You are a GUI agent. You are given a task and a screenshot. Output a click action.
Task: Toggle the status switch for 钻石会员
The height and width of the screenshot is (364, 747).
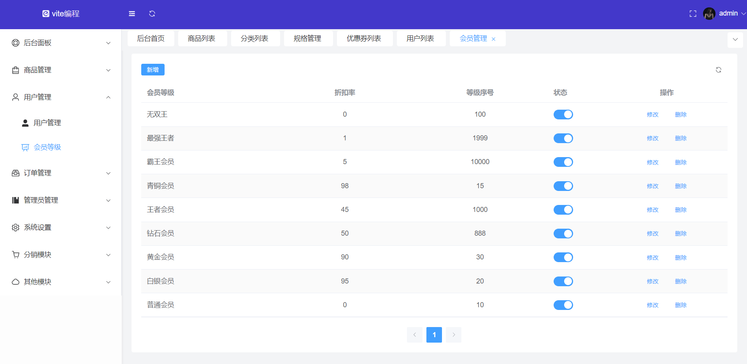(563, 233)
